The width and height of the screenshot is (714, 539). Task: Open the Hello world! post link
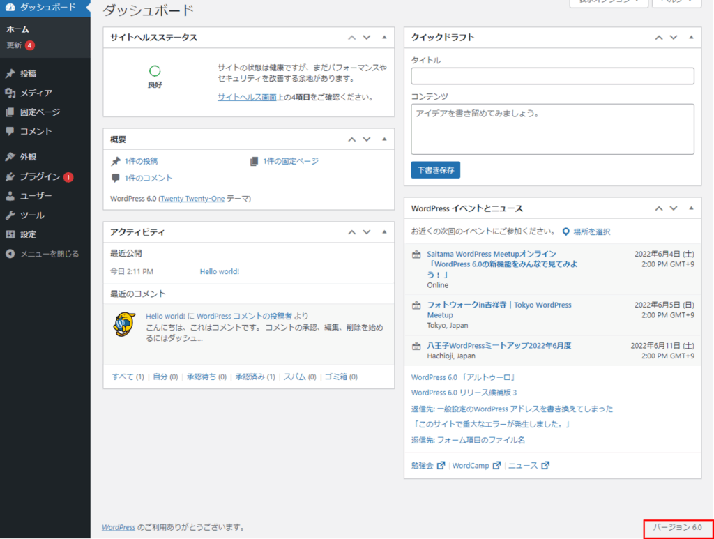220,271
